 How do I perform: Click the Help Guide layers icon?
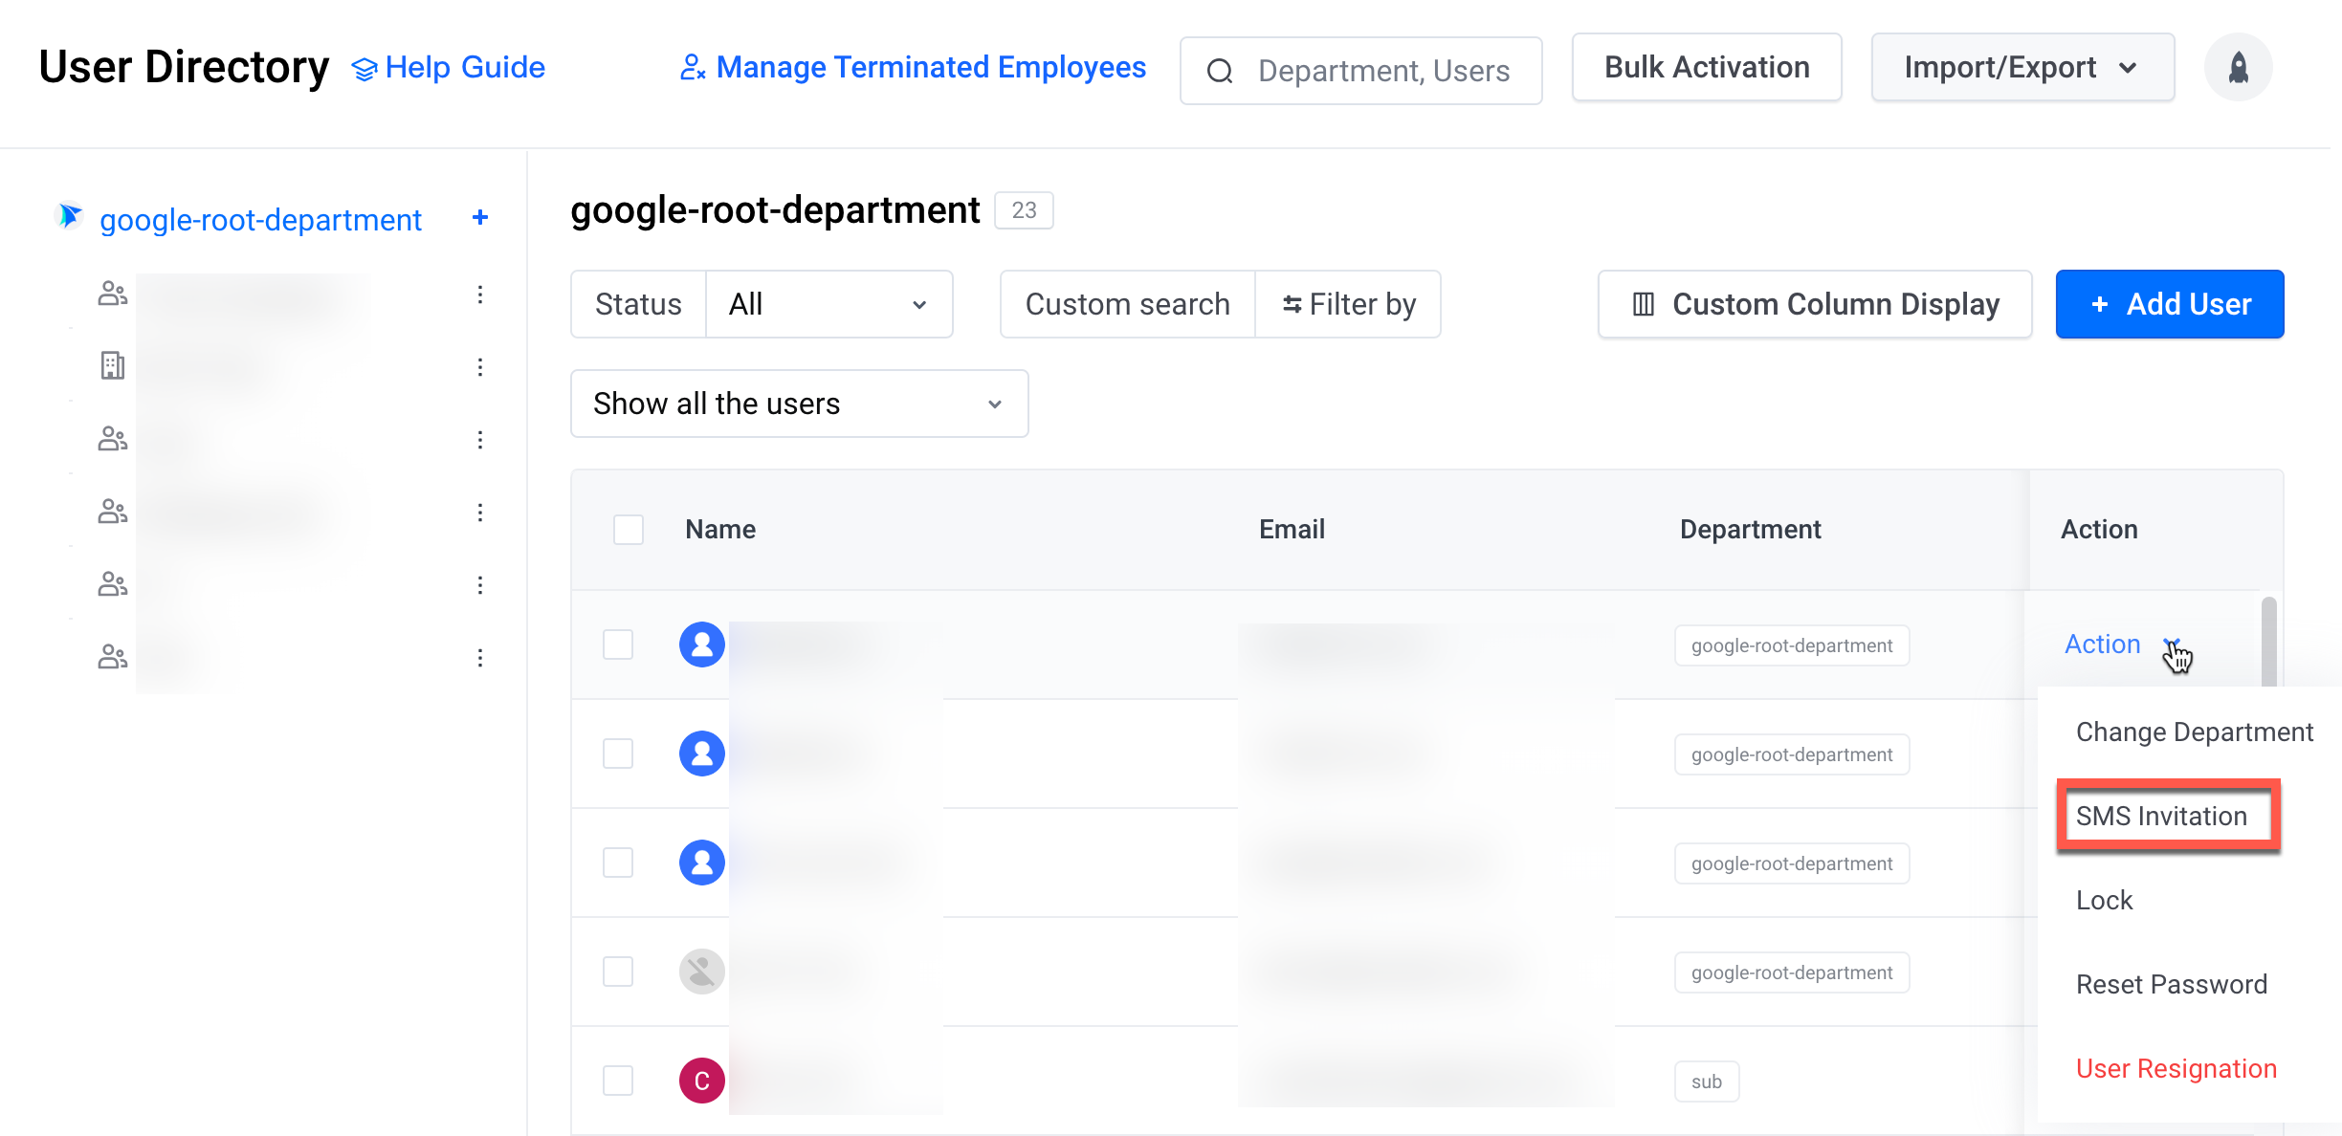pos(365,69)
